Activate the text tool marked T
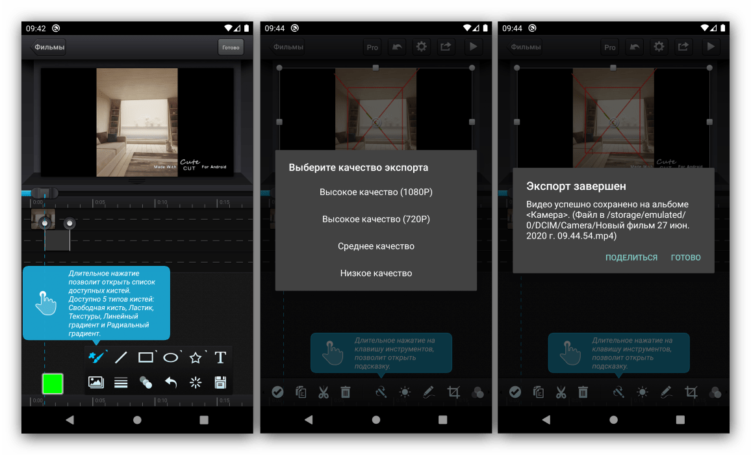This screenshot has height=455, width=751. pos(220,357)
